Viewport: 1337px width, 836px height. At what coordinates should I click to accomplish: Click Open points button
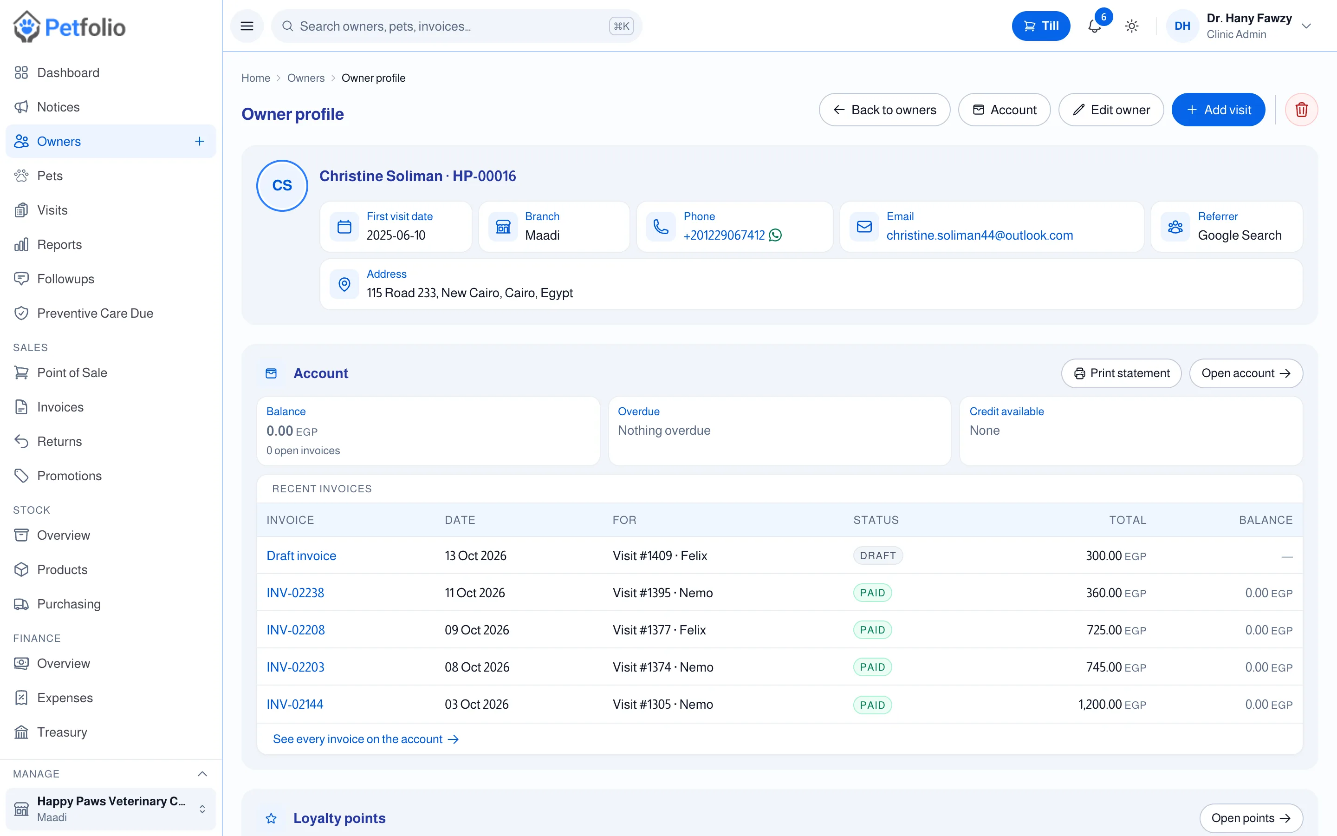click(1251, 818)
